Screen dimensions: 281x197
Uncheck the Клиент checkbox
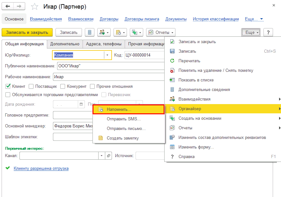[8, 86]
